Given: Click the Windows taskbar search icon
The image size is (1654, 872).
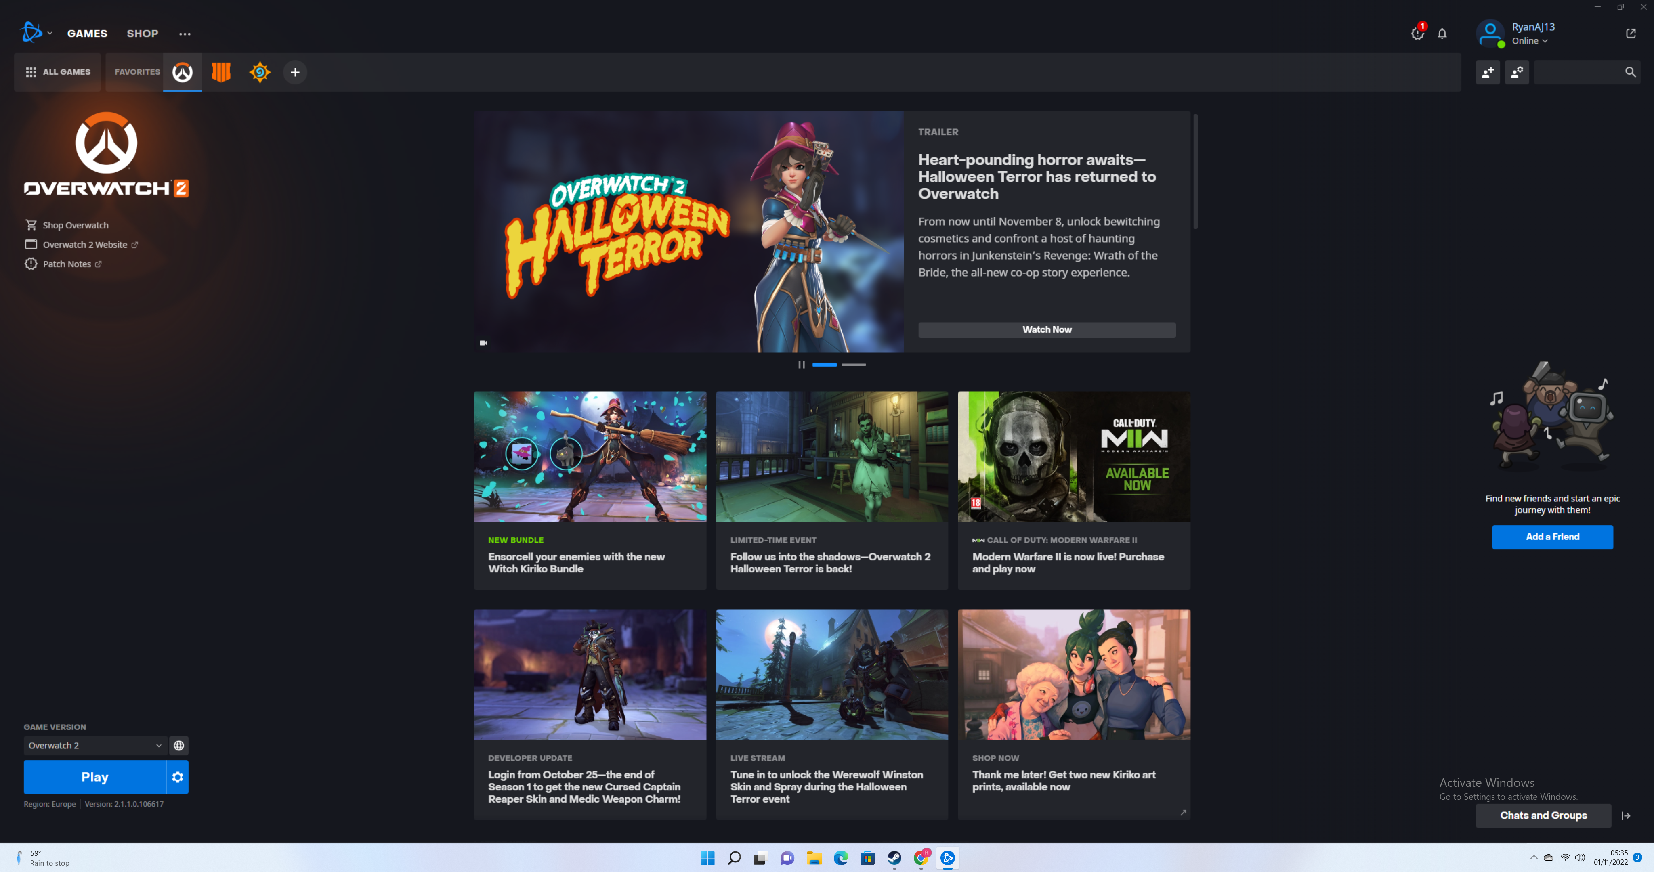Looking at the screenshot, I should pos(734,858).
